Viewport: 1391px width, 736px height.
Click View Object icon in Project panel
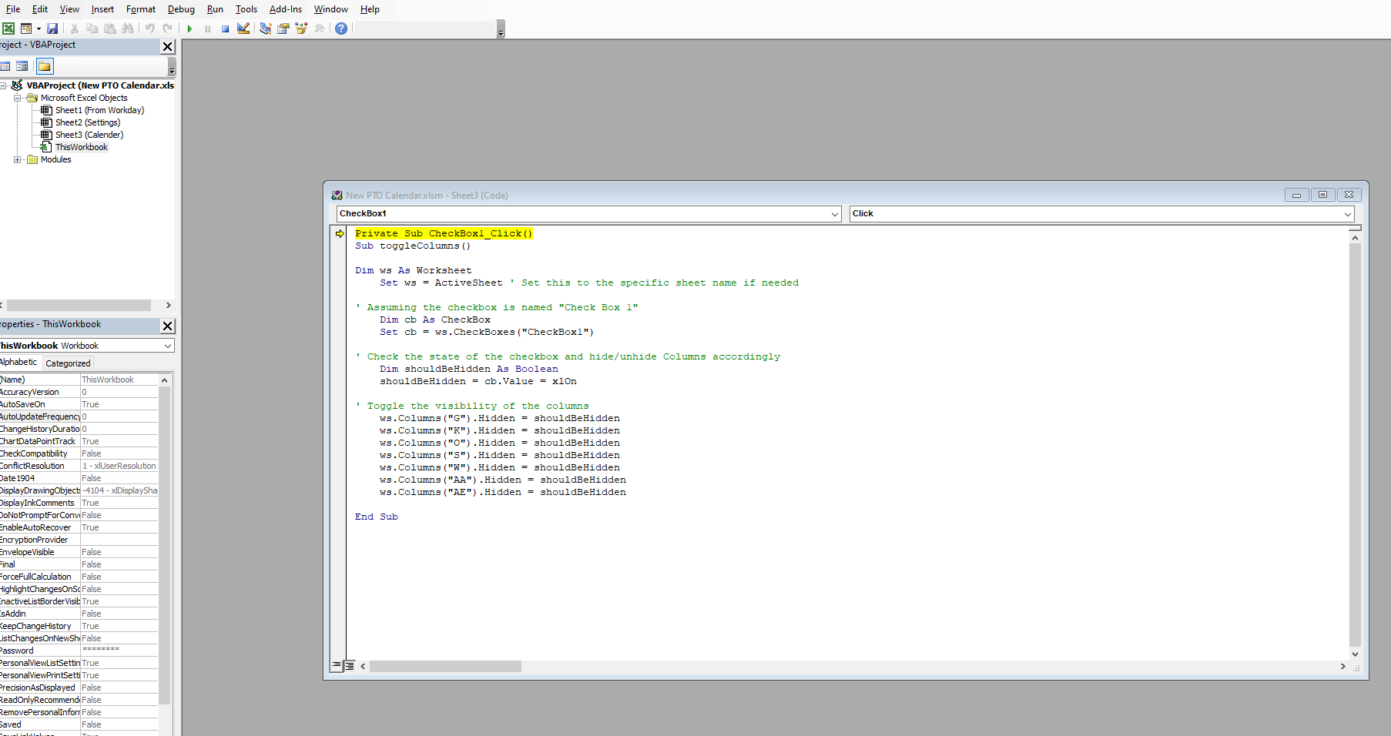coord(22,66)
